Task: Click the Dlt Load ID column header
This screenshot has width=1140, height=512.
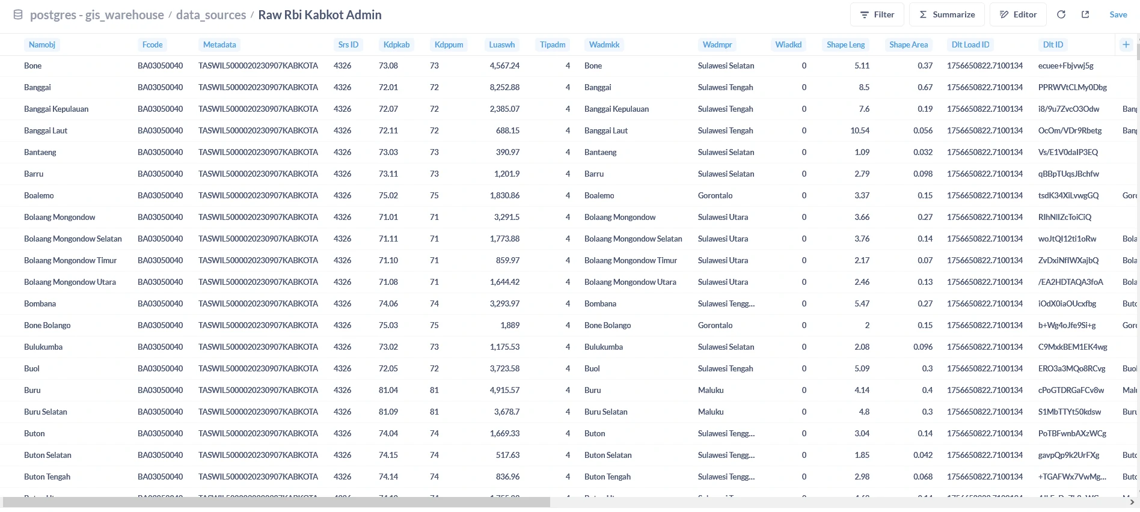Action: pyautogui.click(x=970, y=44)
